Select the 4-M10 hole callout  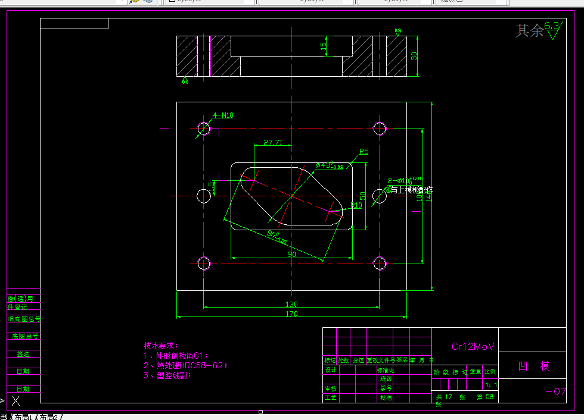(223, 115)
